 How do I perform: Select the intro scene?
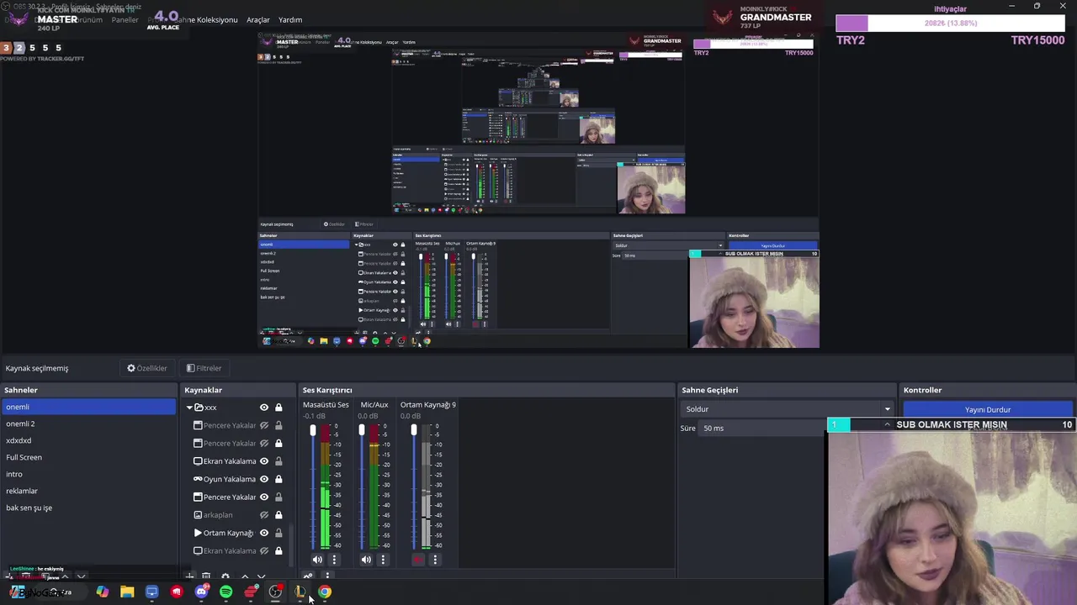(88, 474)
